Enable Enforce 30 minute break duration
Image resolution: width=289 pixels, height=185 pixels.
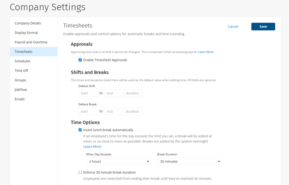click(80, 173)
